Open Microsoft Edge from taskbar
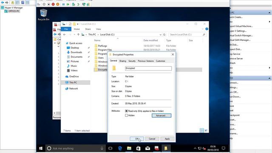The width and height of the screenshot is (272, 153). coord(120,148)
